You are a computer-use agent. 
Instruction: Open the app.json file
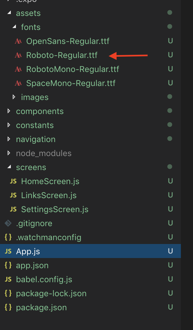[x=32, y=265]
